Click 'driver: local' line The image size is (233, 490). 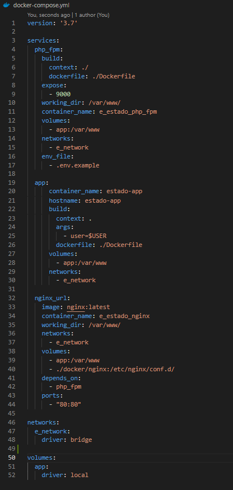tap(65, 475)
